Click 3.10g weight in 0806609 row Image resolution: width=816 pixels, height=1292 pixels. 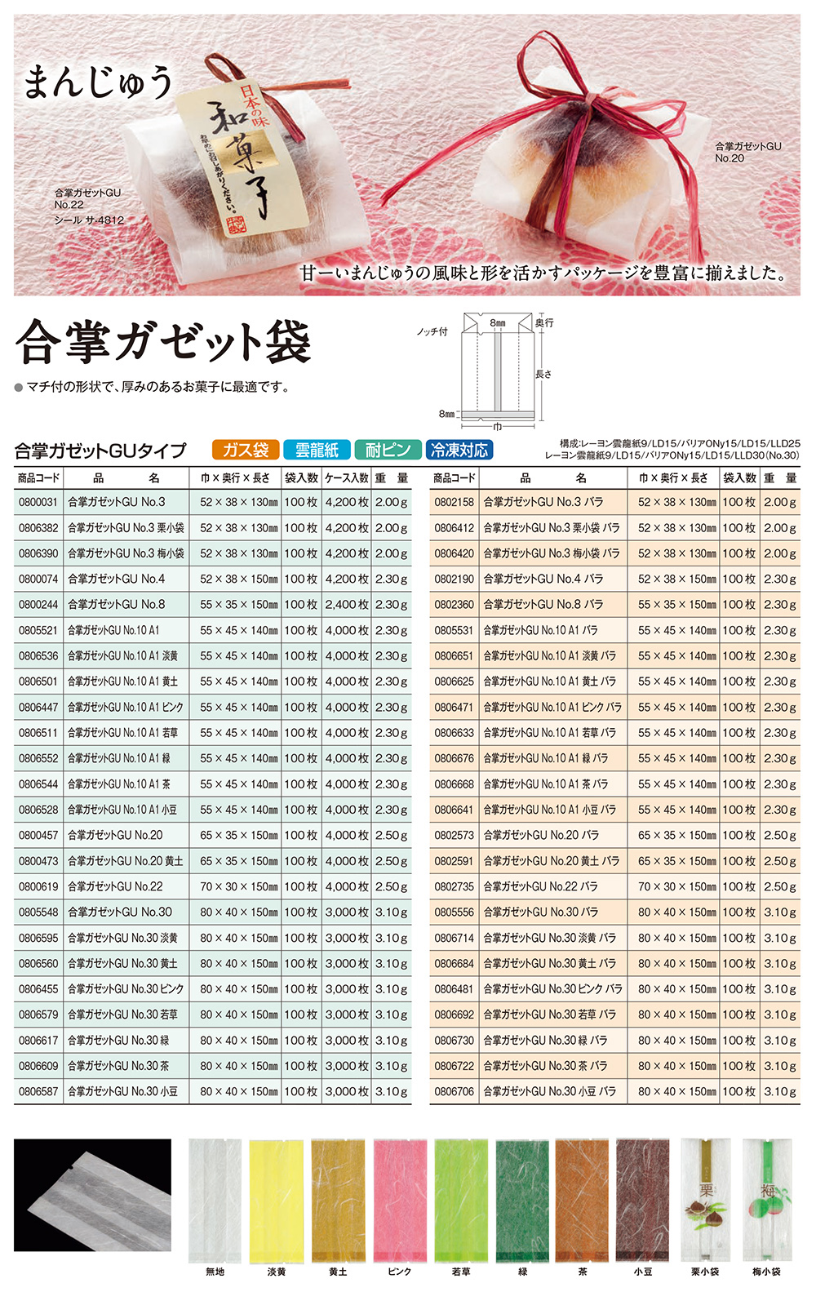point(392,1066)
